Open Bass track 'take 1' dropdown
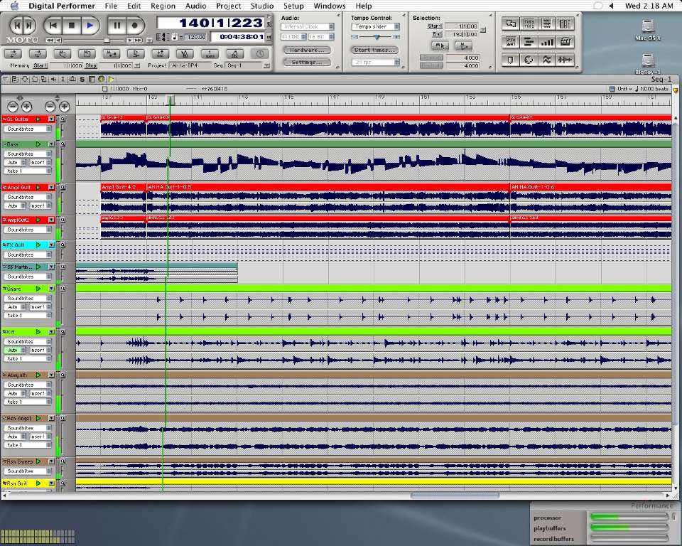Image resolution: width=682 pixels, height=546 pixels. click(28, 171)
